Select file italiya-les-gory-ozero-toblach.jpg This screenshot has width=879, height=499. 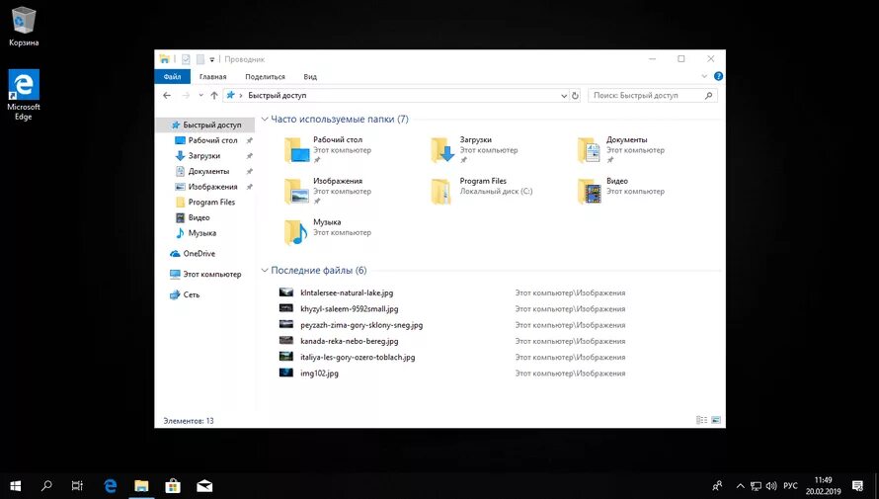point(358,357)
